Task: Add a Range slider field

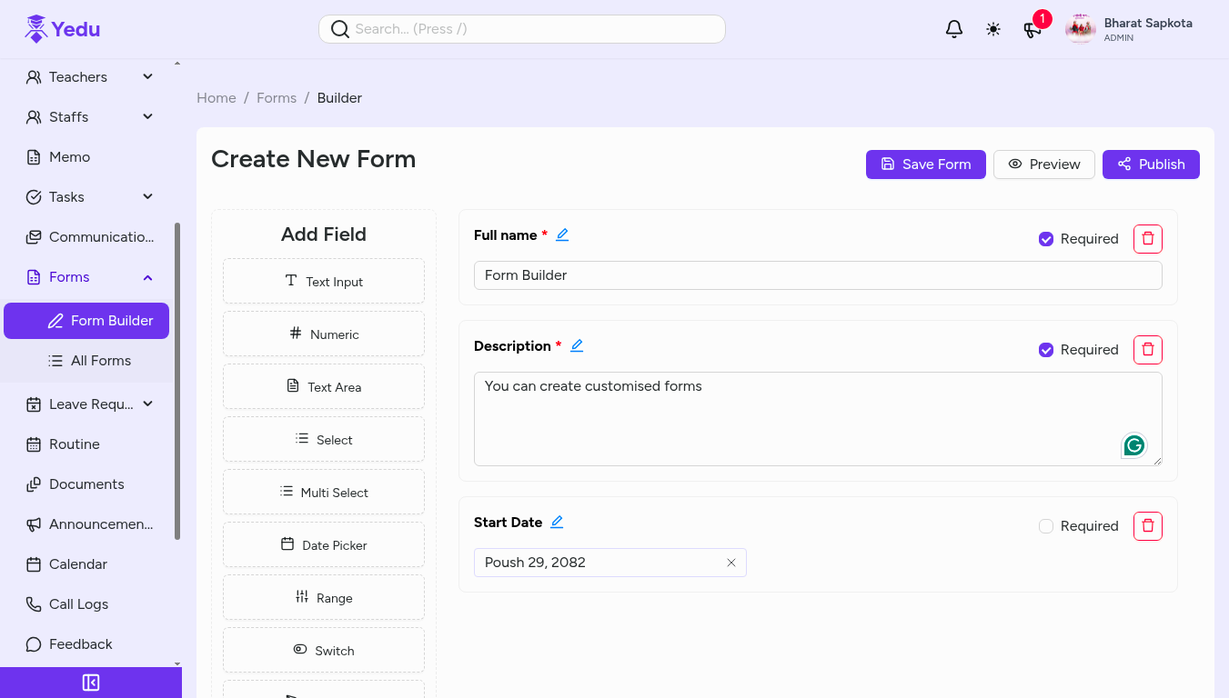Action: tap(324, 598)
